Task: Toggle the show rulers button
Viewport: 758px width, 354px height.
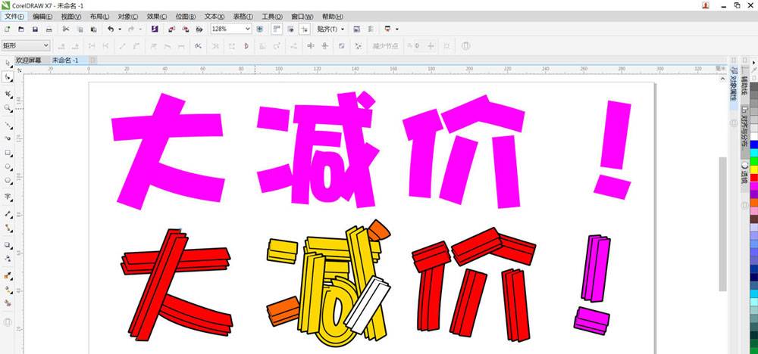Action: pyautogui.click(x=275, y=29)
